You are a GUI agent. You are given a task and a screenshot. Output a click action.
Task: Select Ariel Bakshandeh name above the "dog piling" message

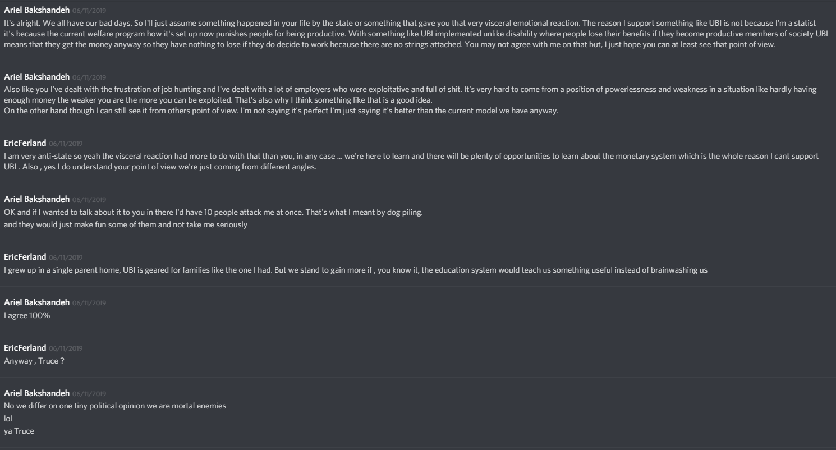click(36, 199)
